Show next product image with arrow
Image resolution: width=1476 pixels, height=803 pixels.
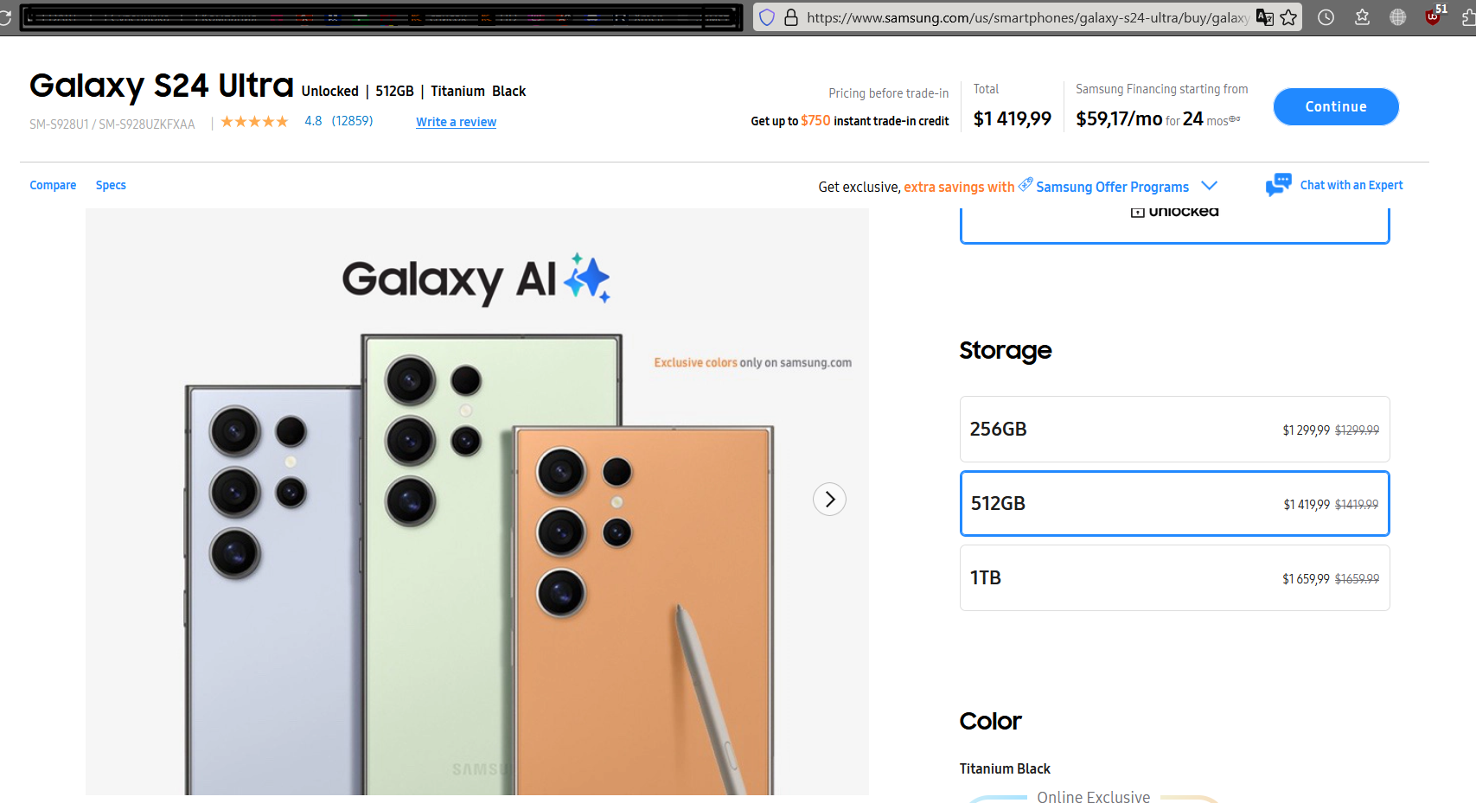(829, 499)
